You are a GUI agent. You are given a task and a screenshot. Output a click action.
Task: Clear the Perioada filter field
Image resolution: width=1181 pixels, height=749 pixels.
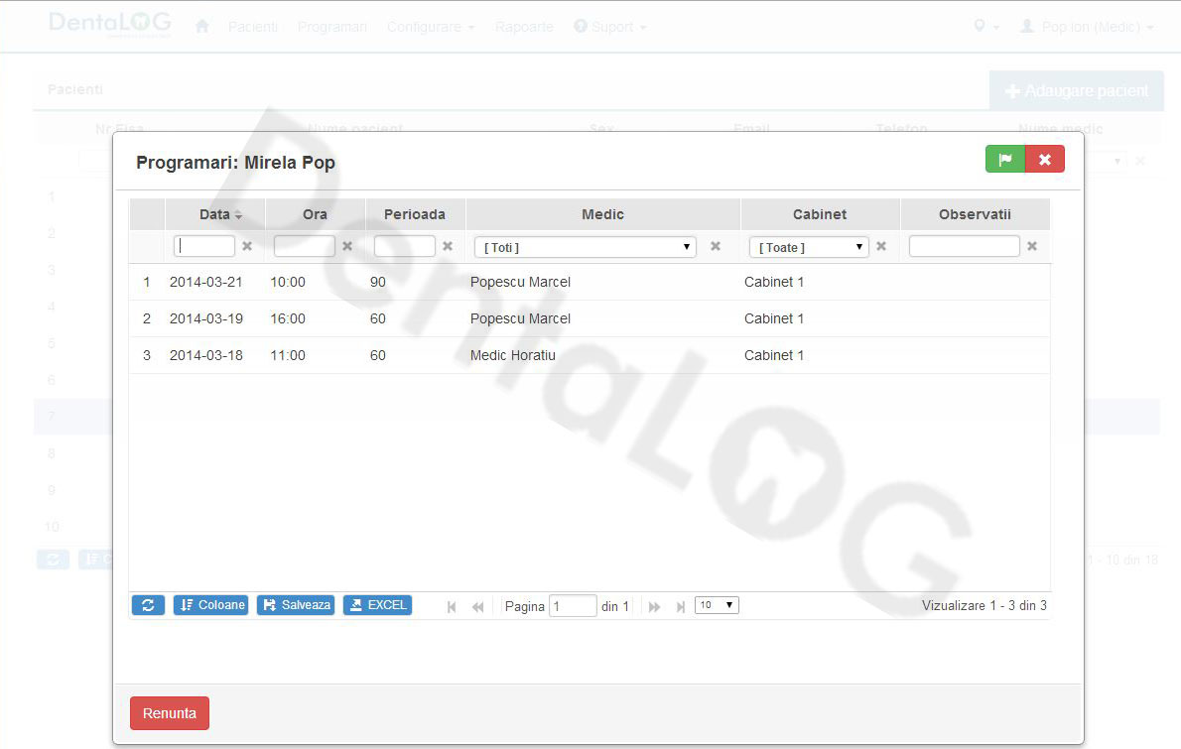coord(448,246)
